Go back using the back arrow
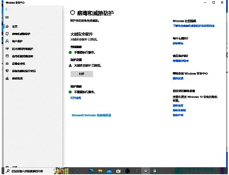Viewport: 229px width, 175px height. click(7, 9)
